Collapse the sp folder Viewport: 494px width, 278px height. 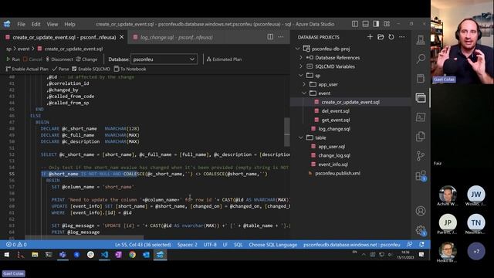pos(301,76)
